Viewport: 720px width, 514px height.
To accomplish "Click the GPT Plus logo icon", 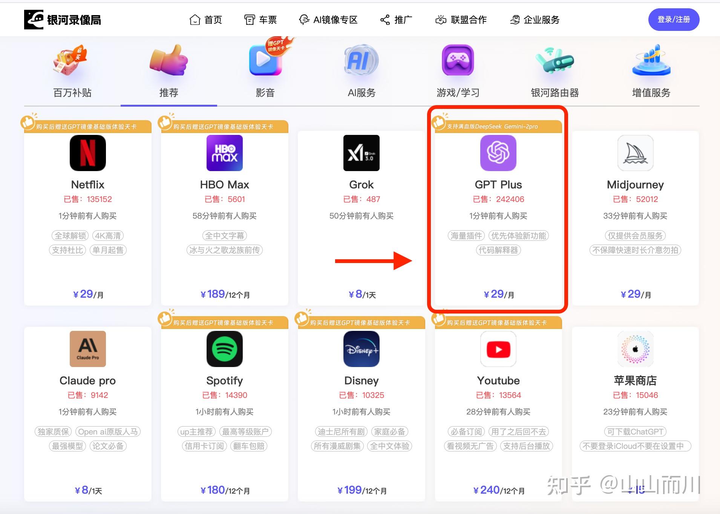I will [x=498, y=153].
